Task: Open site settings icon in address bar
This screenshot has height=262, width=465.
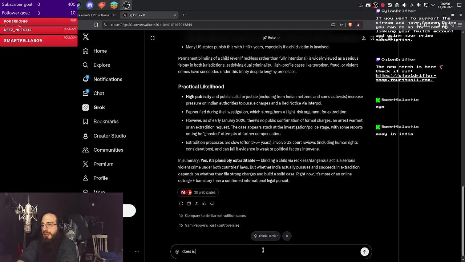Action: (x=105, y=25)
